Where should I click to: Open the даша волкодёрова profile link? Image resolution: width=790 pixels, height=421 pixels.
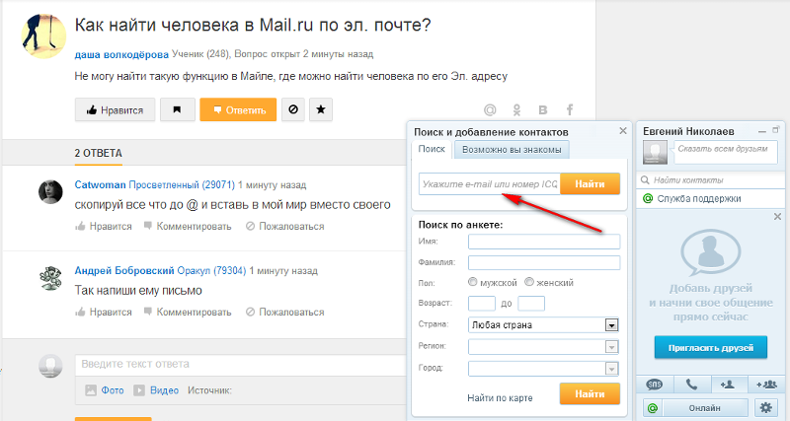point(121,54)
